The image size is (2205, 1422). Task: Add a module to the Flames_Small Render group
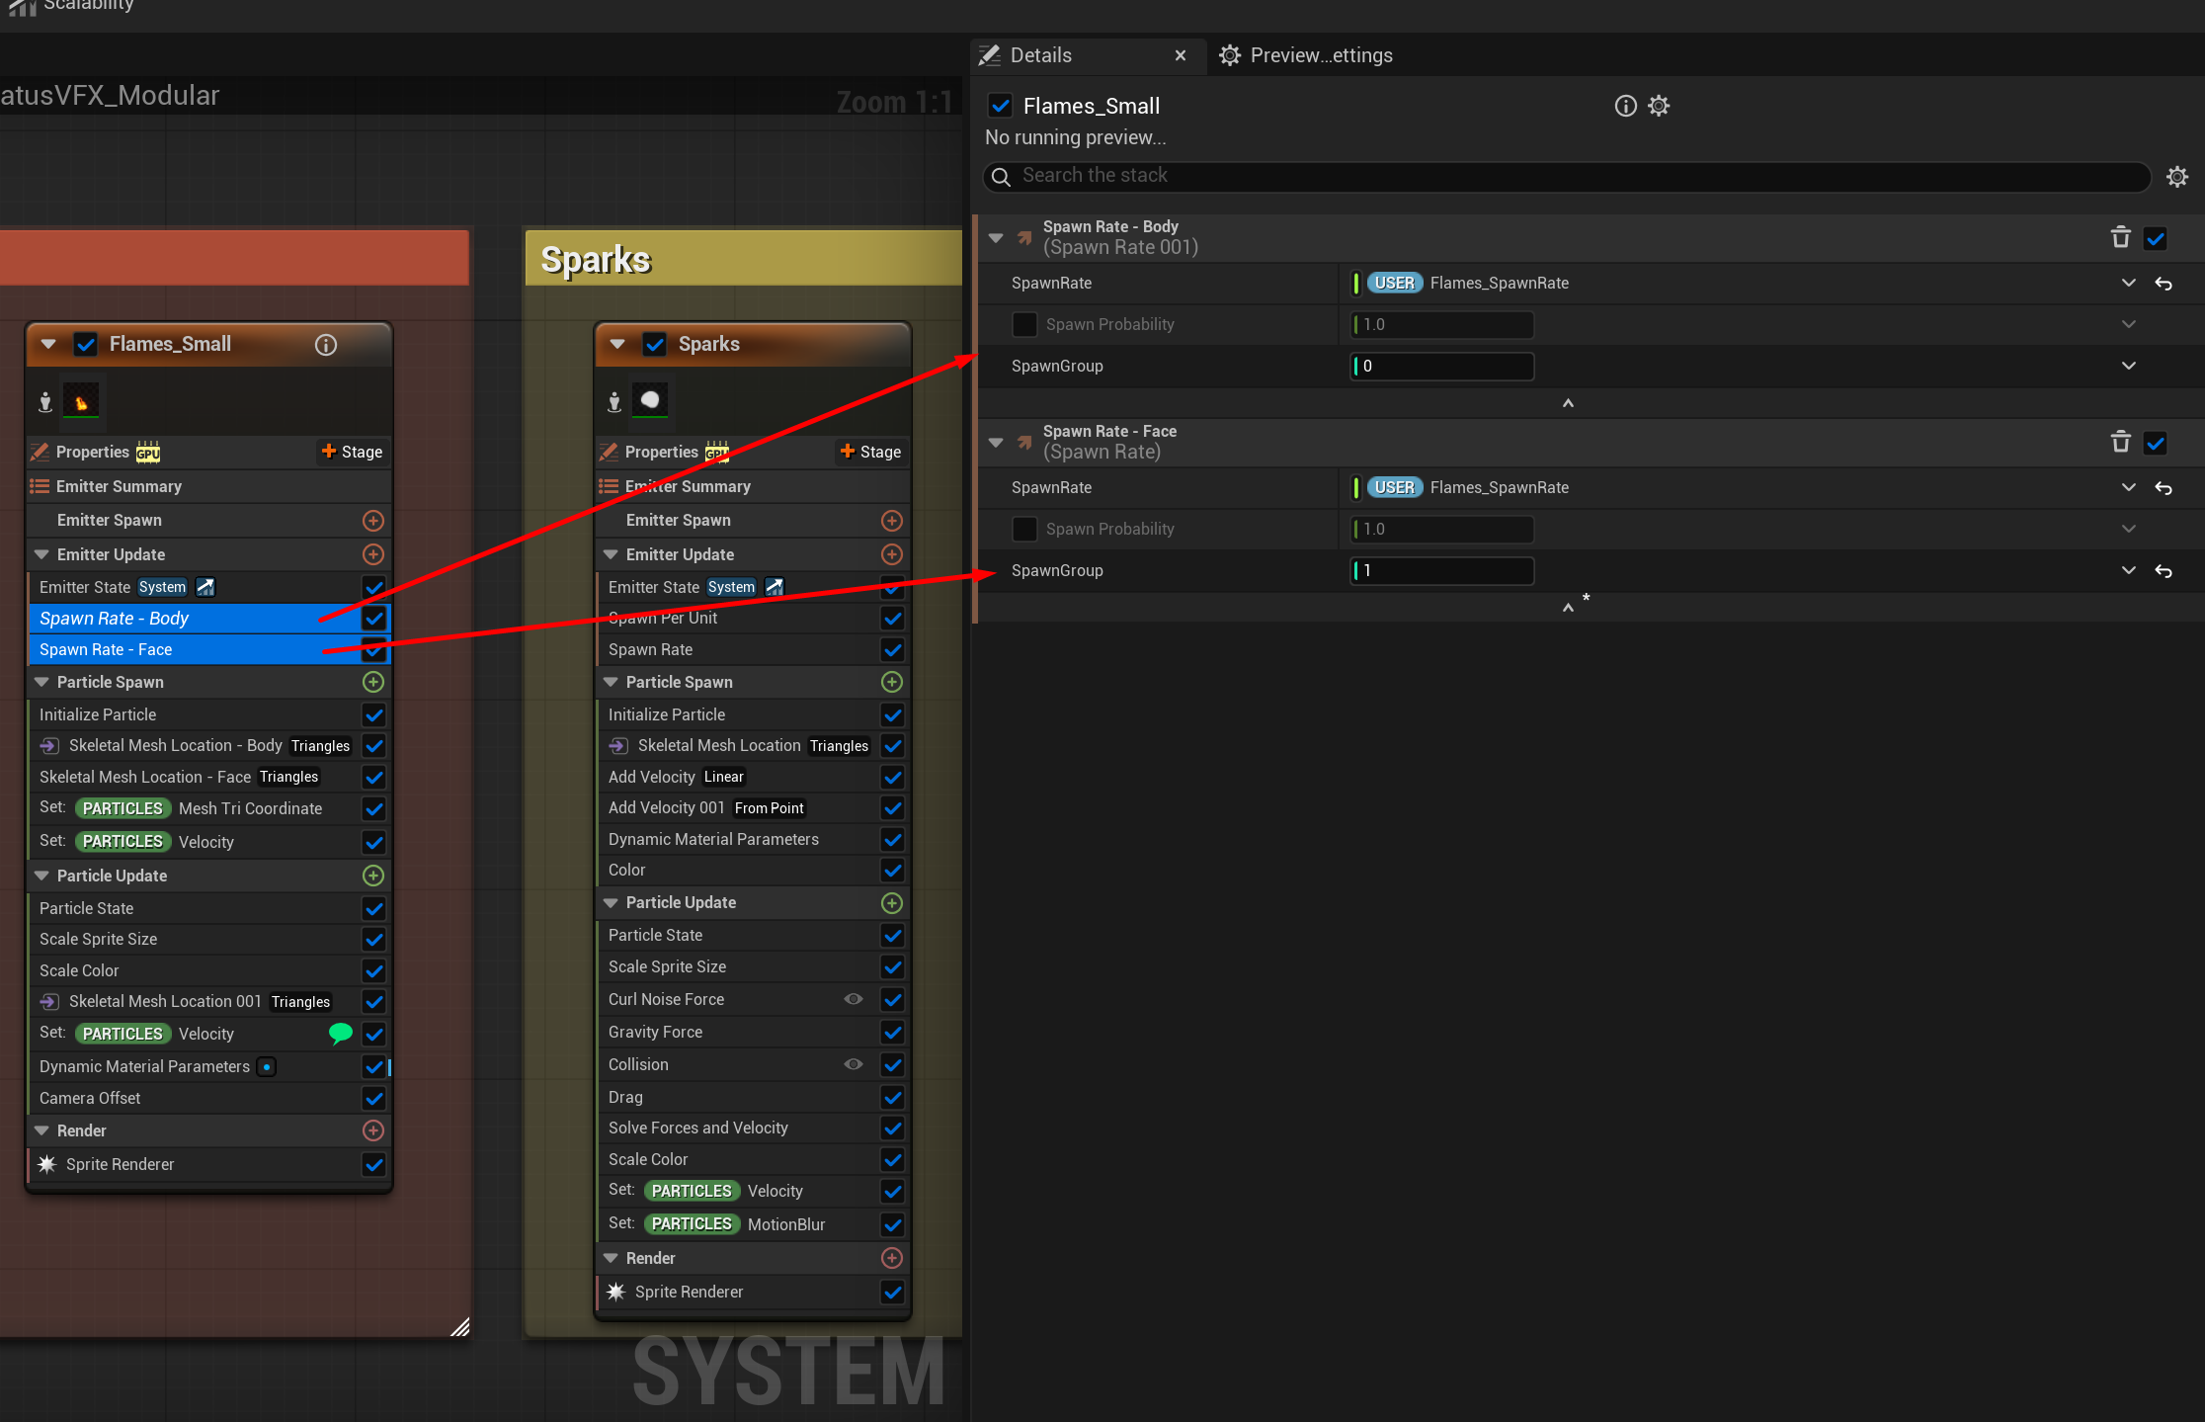pyautogui.click(x=372, y=1130)
